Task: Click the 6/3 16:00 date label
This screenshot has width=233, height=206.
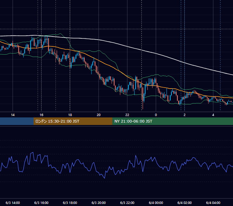Action: [x=41, y=203]
